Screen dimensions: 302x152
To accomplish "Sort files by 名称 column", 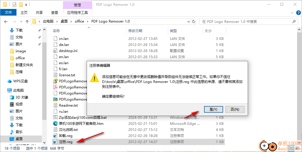I will (56, 31).
